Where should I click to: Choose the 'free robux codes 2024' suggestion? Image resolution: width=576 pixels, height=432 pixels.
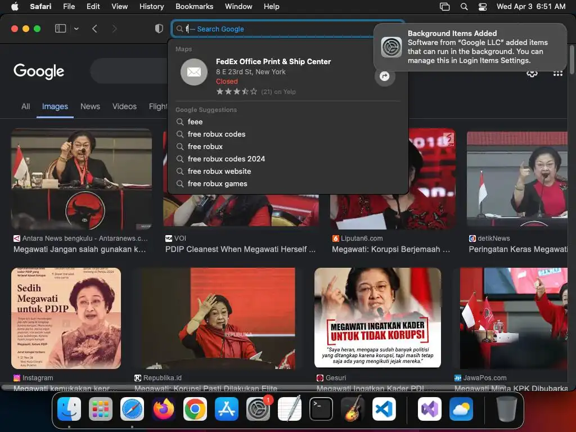pyautogui.click(x=287, y=159)
